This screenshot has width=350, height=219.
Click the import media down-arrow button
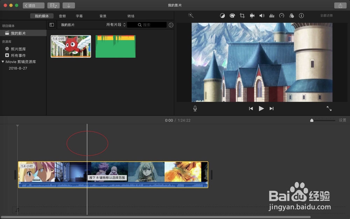click(x=69, y=6)
